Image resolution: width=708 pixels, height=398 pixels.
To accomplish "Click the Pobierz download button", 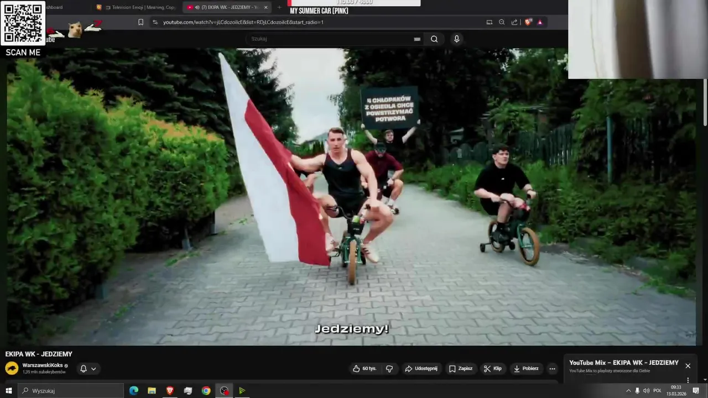I will [x=526, y=369].
